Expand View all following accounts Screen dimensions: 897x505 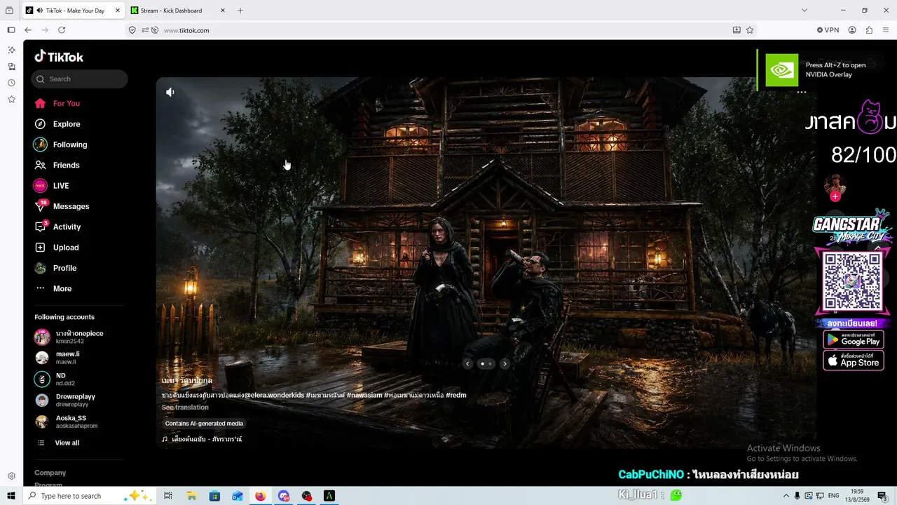point(59,443)
